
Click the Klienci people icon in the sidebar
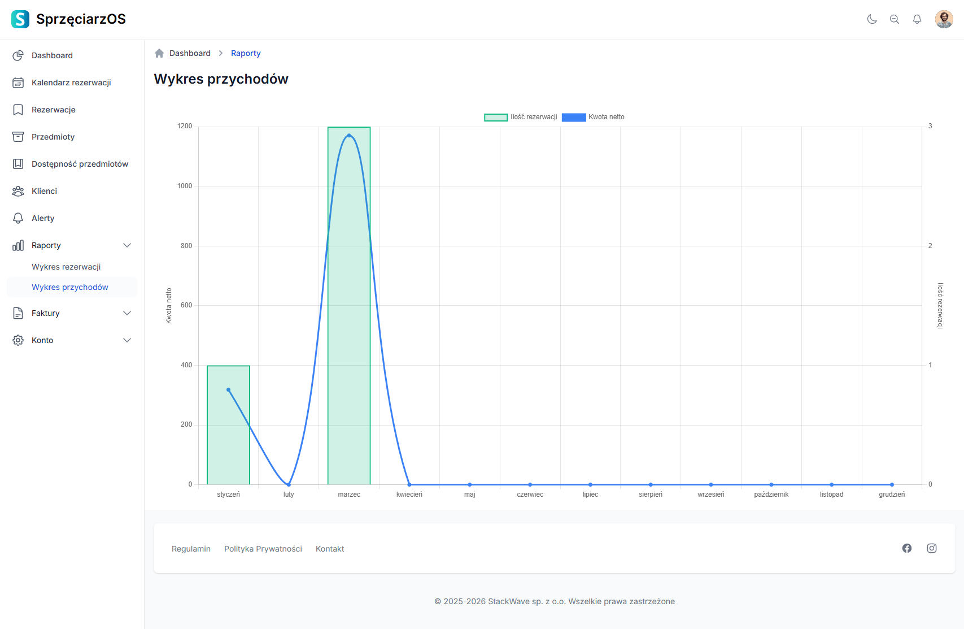coord(18,191)
